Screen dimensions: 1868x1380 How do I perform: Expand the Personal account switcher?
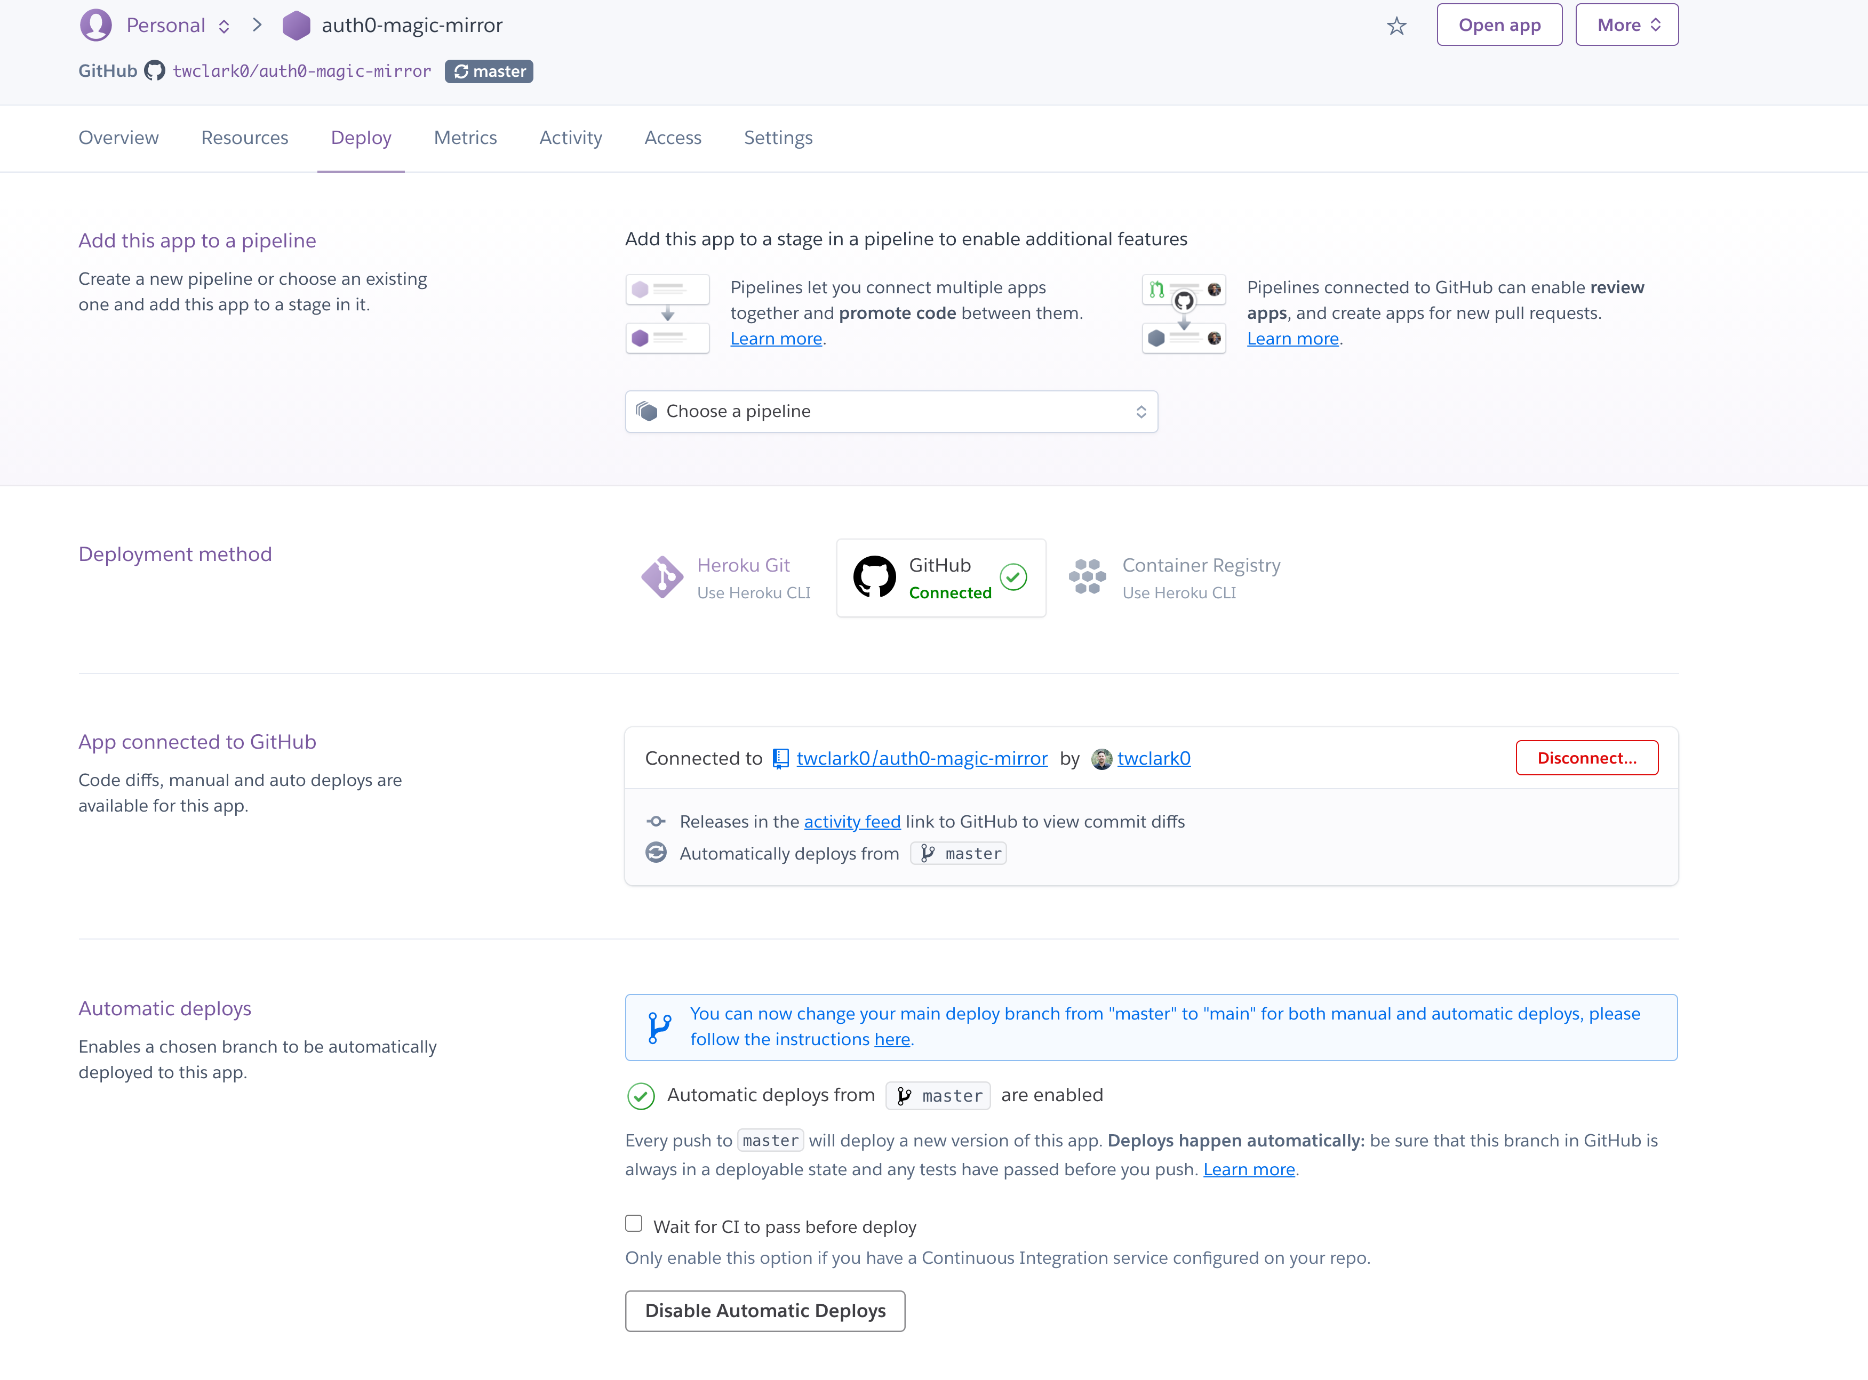(x=224, y=26)
